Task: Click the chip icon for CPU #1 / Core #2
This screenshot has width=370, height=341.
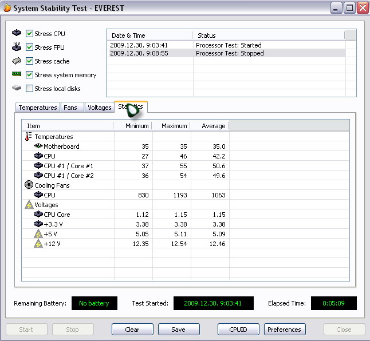Action: [38, 175]
